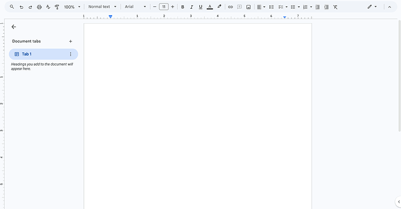Hide the menus with the up chevron
The height and width of the screenshot is (209, 401).
(x=389, y=7)
